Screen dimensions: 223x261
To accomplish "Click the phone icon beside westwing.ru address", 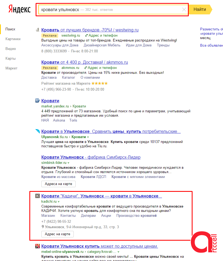I will tap(86, 36).
